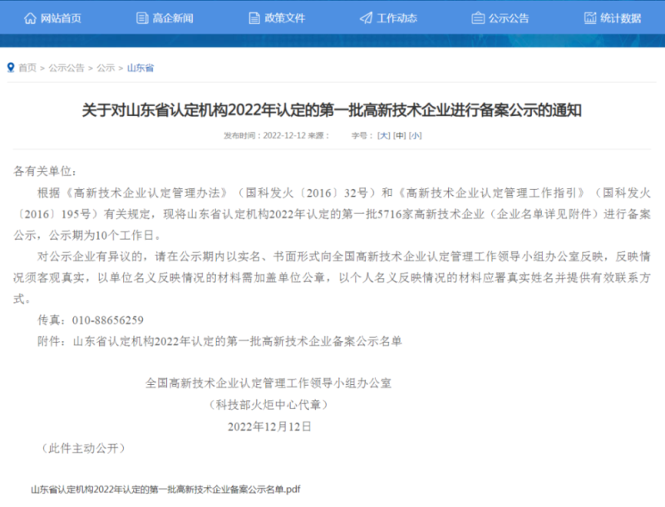Open the attached 备案公示名单 PDF file
The width and height of the screenshot is (665, 507).
(x=165, y=489)
